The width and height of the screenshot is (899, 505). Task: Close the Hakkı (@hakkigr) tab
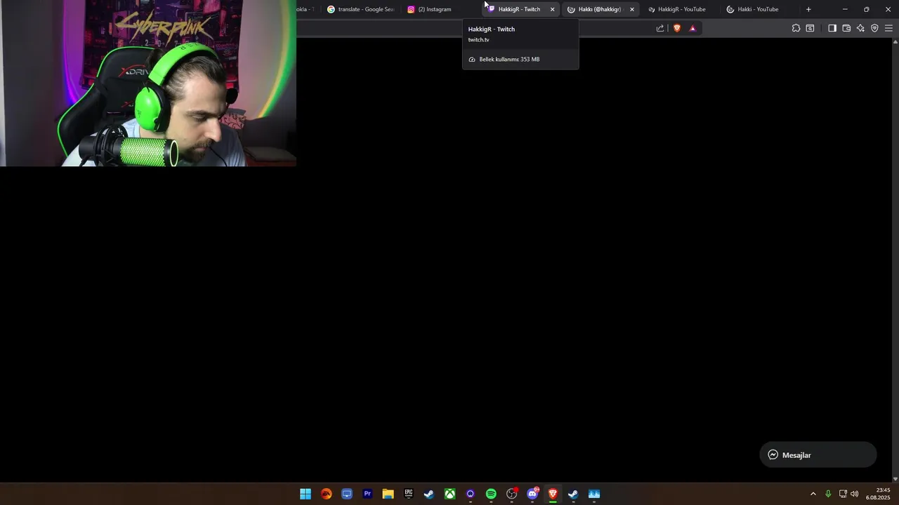[x=631, y=9]
